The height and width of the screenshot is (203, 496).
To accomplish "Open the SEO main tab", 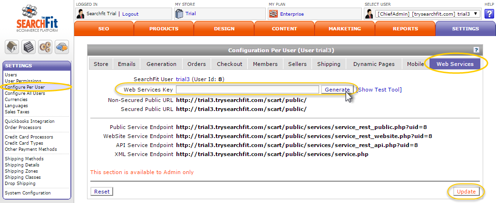I will [104, 29].
